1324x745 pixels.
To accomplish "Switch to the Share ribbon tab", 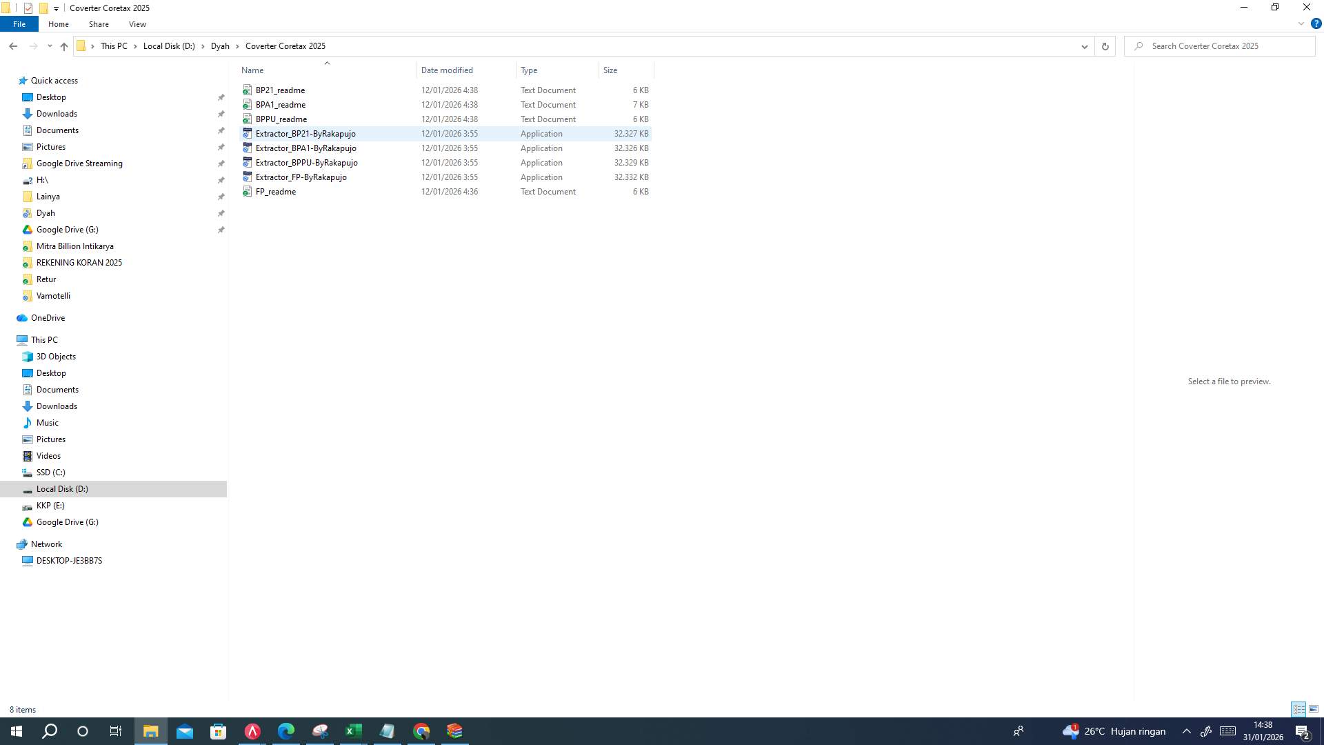I will pyautogui.click(x=99, y=23).
